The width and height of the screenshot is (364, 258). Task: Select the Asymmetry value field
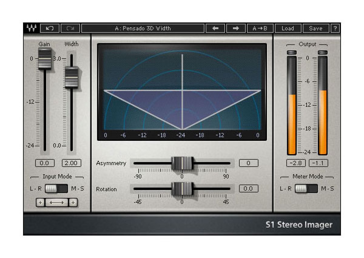(248, 163)
